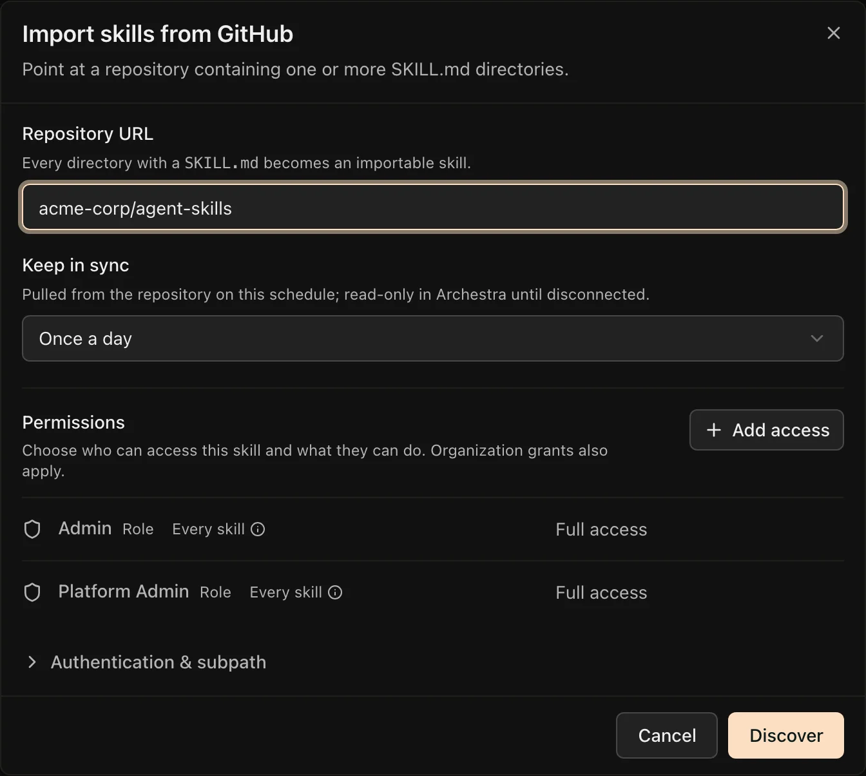Click the Cancel button
This screenshot has height=776, width=866.
pos(667,735)
